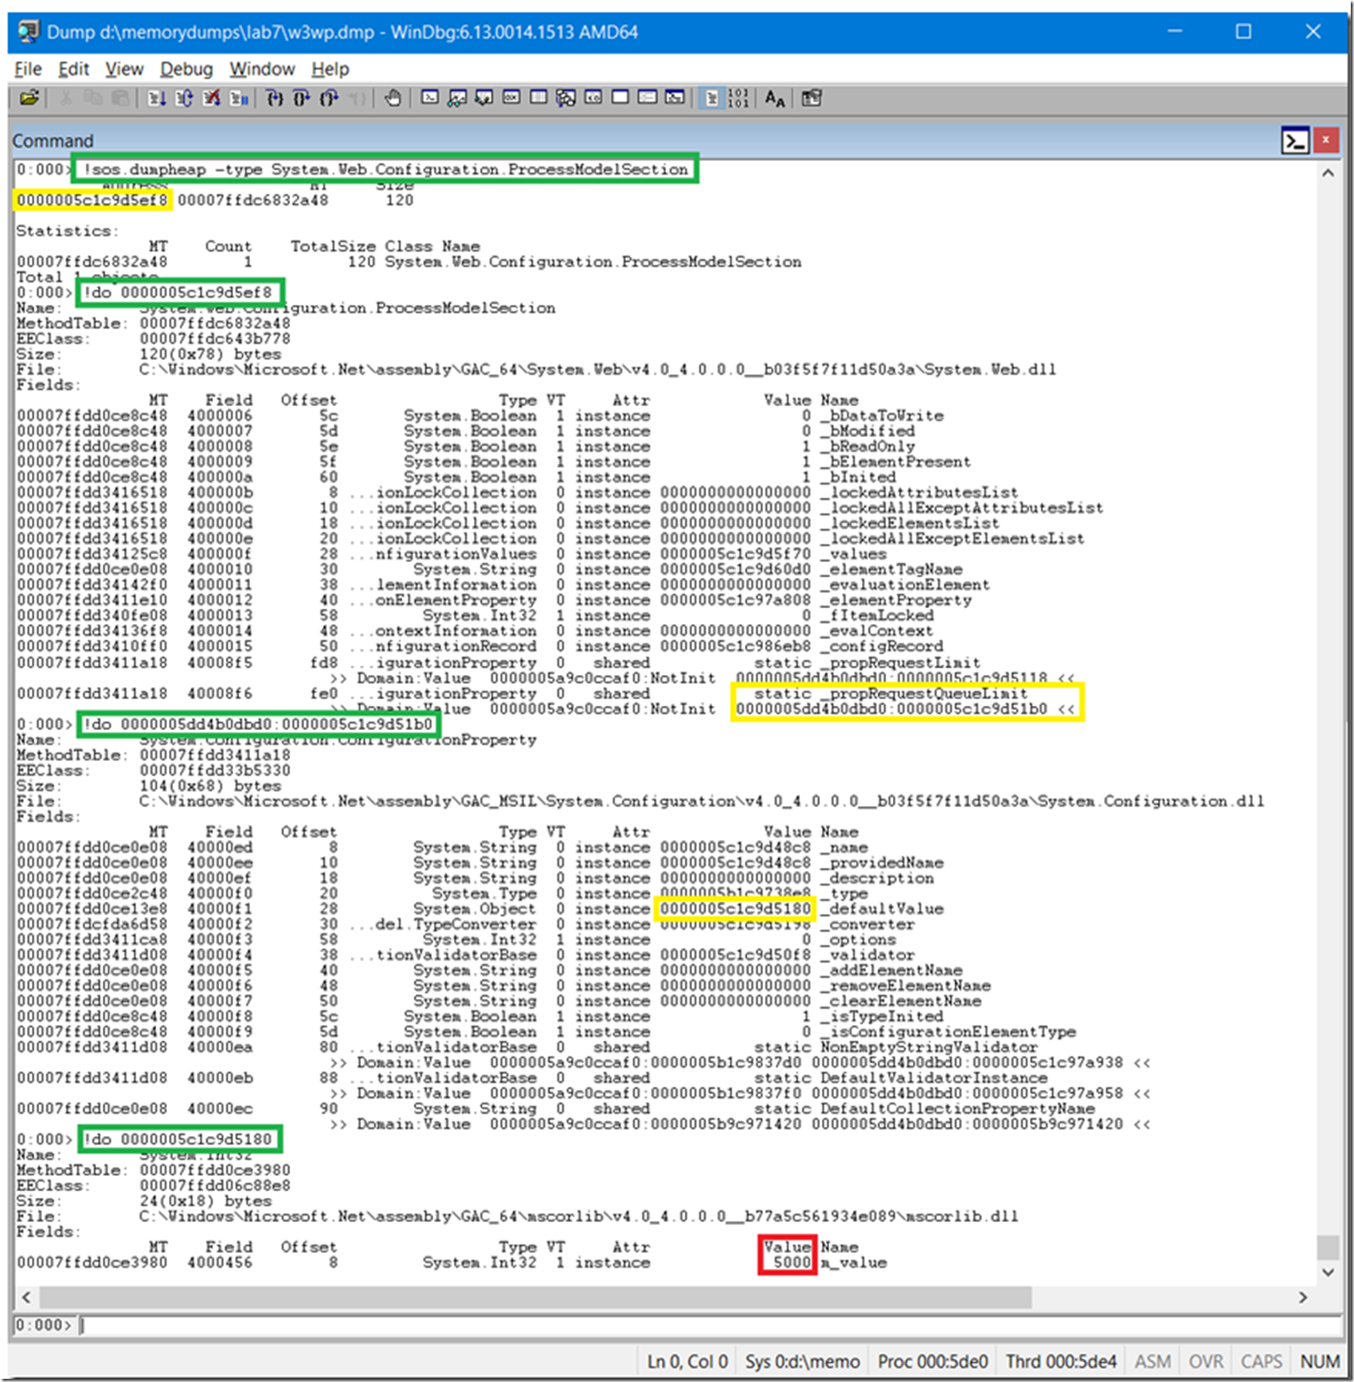Open the View menu
The image size is (1354, 1382).
click(124, 69)
